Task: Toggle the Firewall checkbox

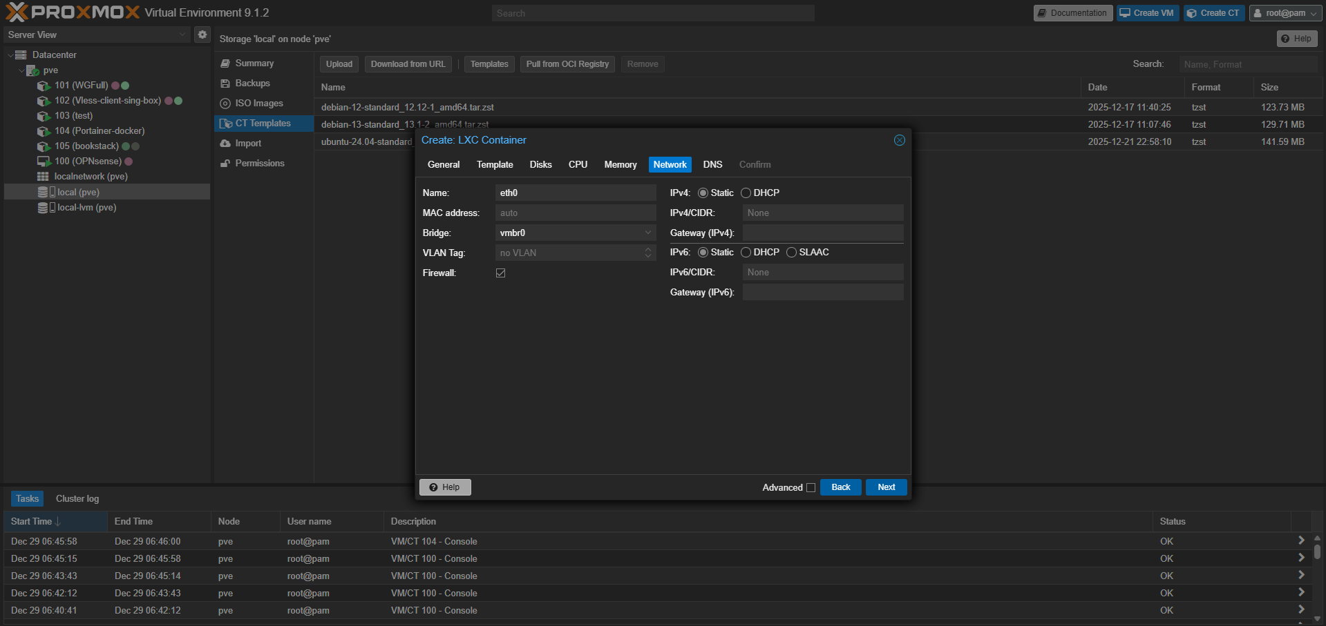Action: click(500, 273)
